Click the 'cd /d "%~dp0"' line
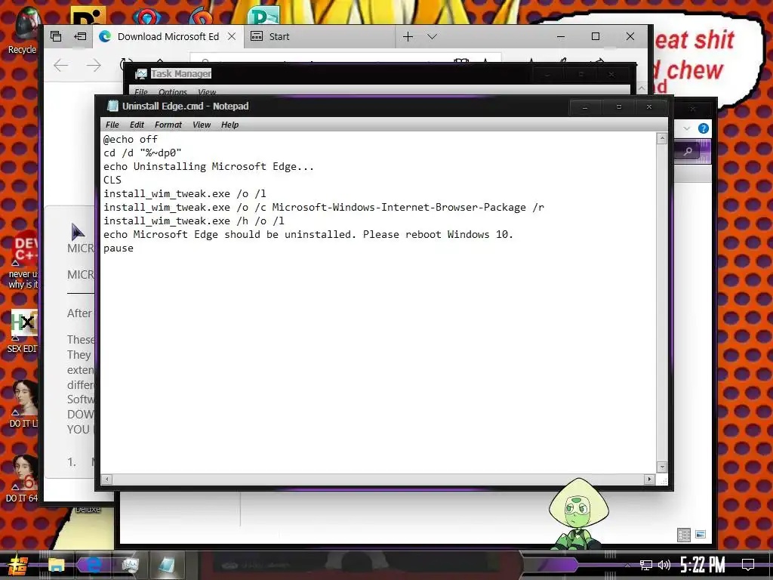This screenshot has width=773, height=580. (x=143, y=153)
